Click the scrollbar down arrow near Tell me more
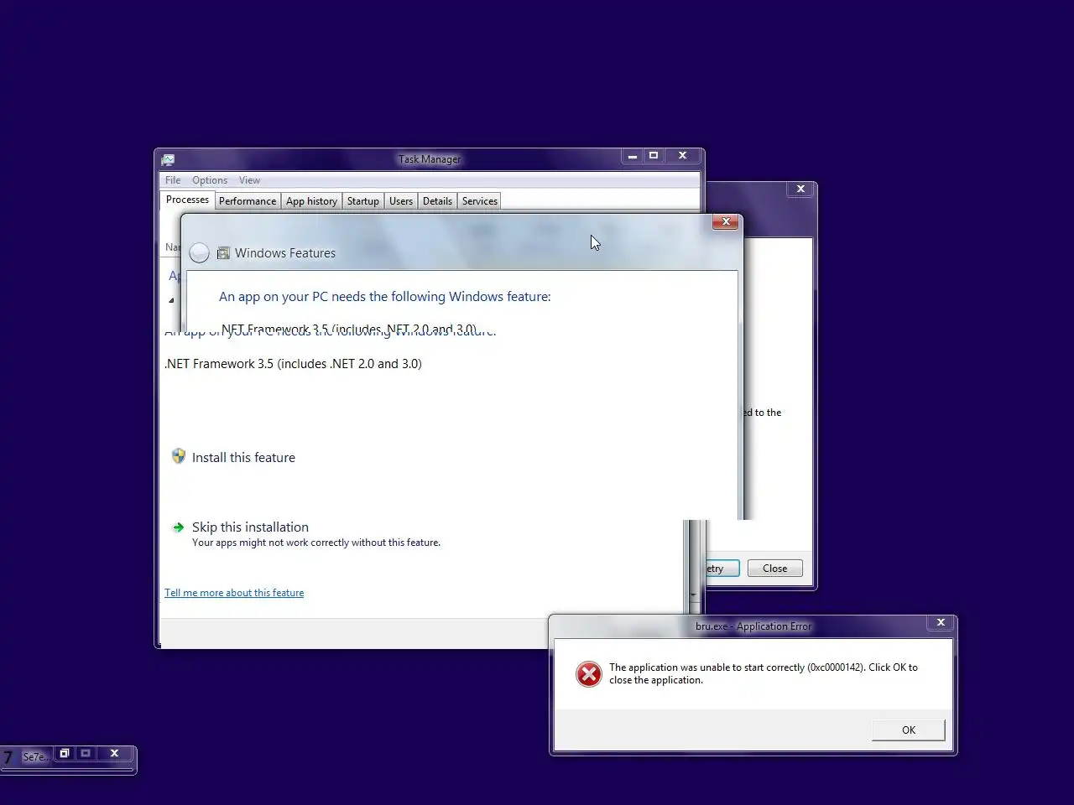Screen dimensions: 1074x805 [x=693, y=595]
